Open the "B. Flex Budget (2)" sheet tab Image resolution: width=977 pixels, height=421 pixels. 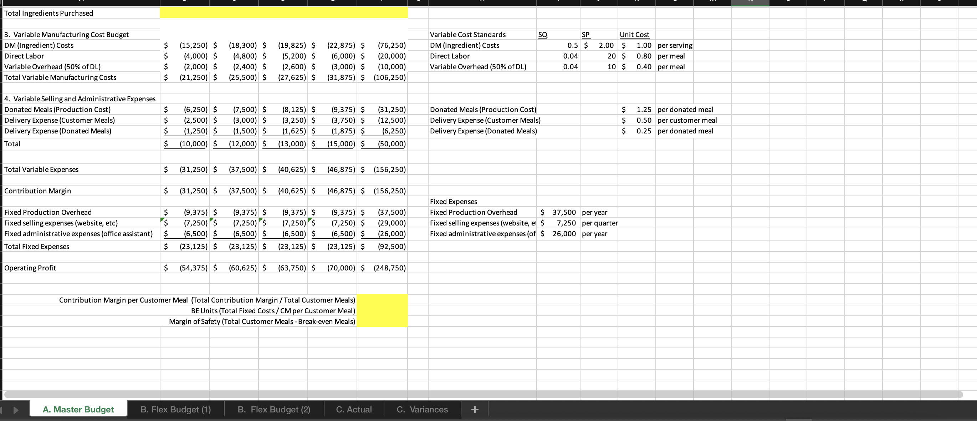tap(274, 409)
